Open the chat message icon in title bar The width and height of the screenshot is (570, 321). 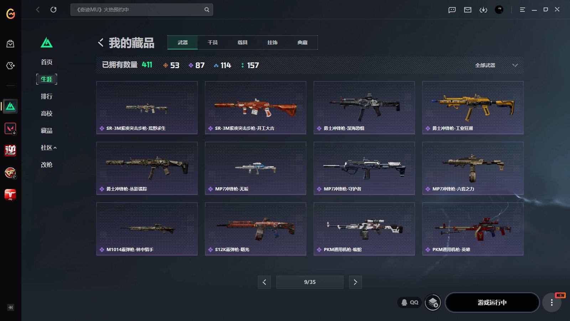452,10
